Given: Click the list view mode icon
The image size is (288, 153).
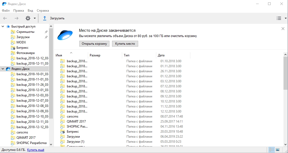Looking at the screenshot, I should 279,18.
